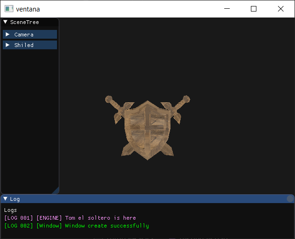Click the wooden shield model center
The width and height of the screenshot is (295, 239).
pos(147,126)
